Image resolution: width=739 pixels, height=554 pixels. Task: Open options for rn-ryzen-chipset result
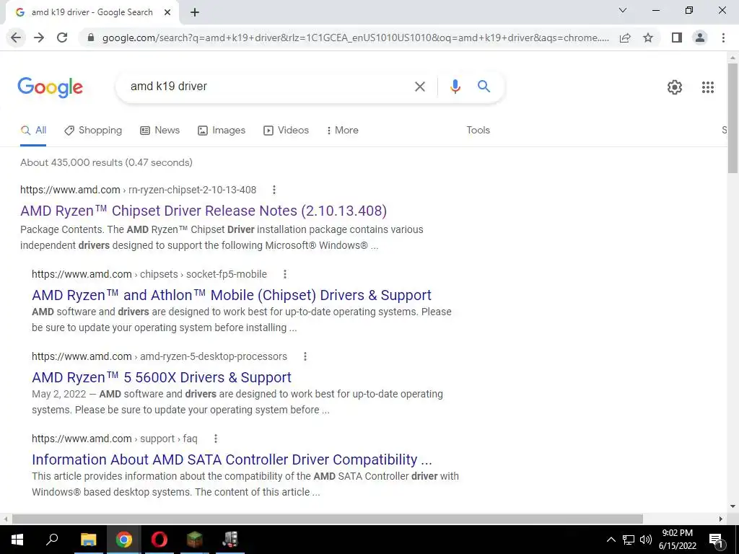[274, 190]
